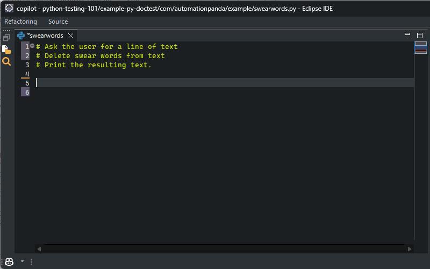Click the left arrow of horizontal scrollbar

tap(39, 249)
